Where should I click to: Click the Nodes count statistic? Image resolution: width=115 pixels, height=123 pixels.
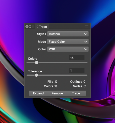79,86
